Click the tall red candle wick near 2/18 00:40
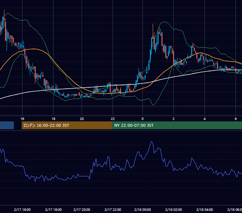The image size is (242, 213). point(153,30)
